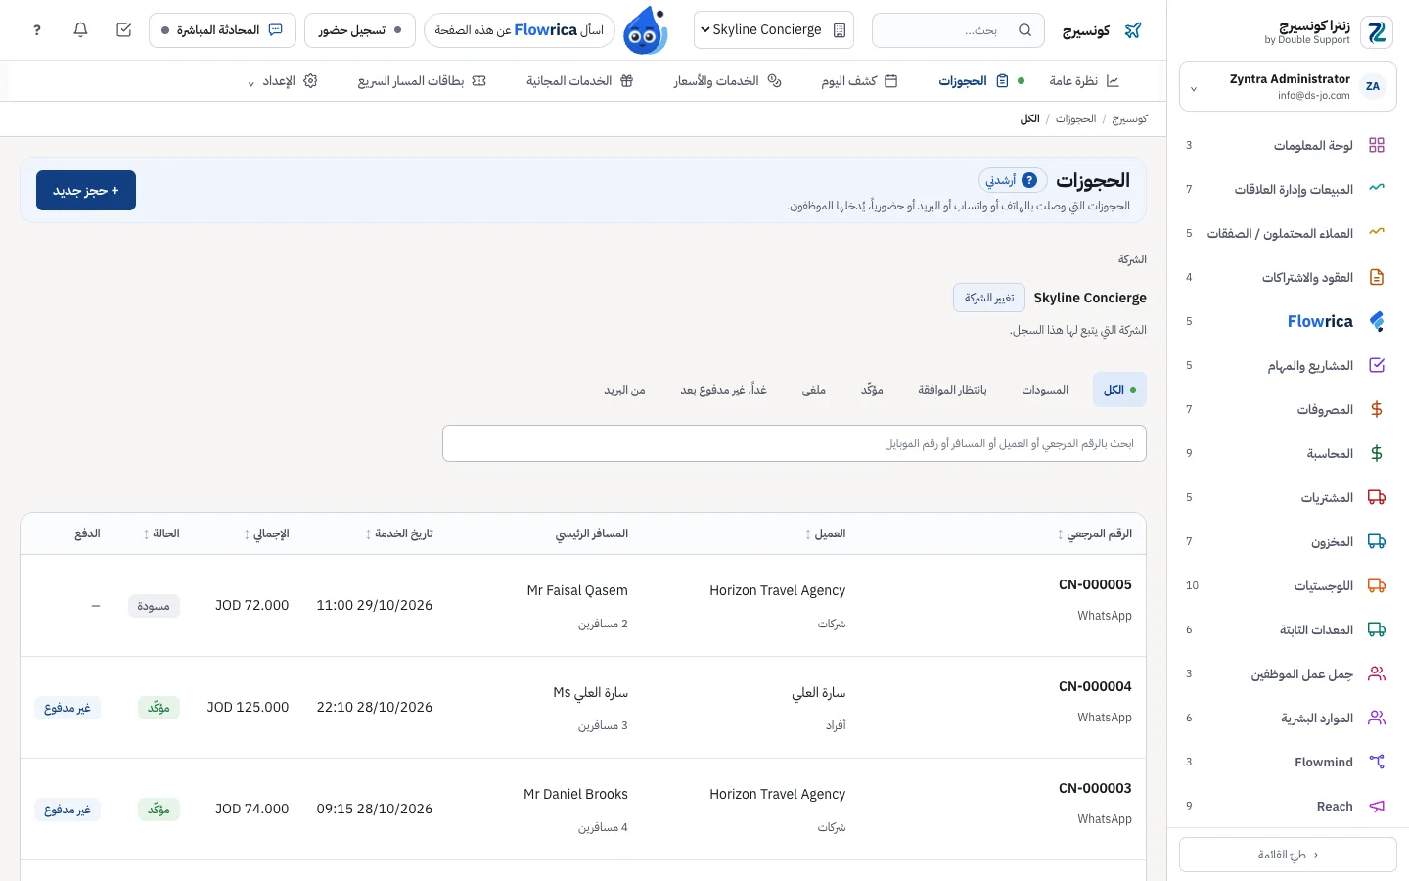Click the help question mark icon
Viewport: 1409px width, 881px height.
(37, 30)
